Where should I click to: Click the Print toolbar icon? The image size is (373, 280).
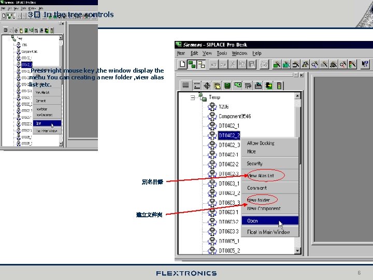pyautogui.click(x=264, y=64)
